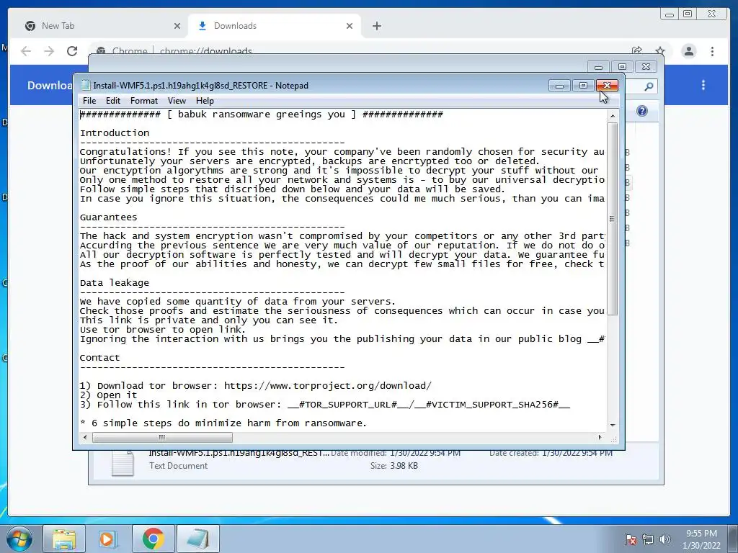Maximize the Explorer window behind Notepad
738x553 pixels.
click(622, 67)
